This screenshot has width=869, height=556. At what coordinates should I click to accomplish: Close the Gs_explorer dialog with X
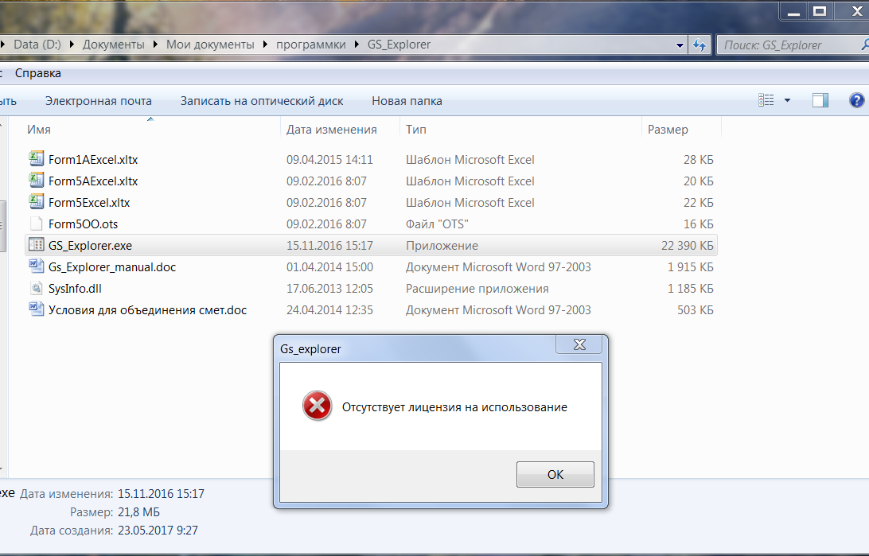579,344
